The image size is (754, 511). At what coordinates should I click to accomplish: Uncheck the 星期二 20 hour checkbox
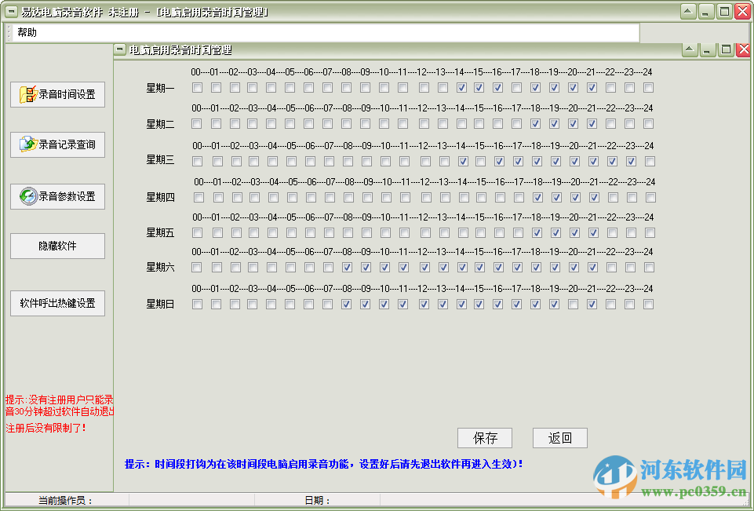coord(573,124)
